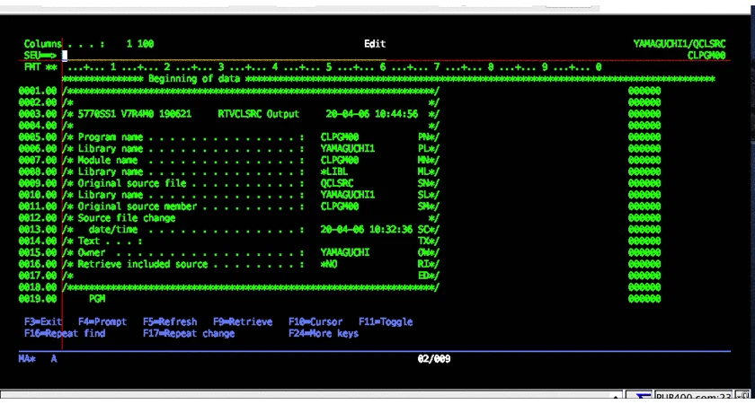The height and width of the screenshot is (404, 755).
Task: Click the 5770SS1 V7R4M0 190621 text
Action: pos(135,114)
